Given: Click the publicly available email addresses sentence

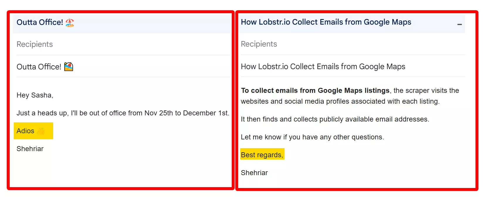Looking at the screenshot, I should [x=335, y=119].
